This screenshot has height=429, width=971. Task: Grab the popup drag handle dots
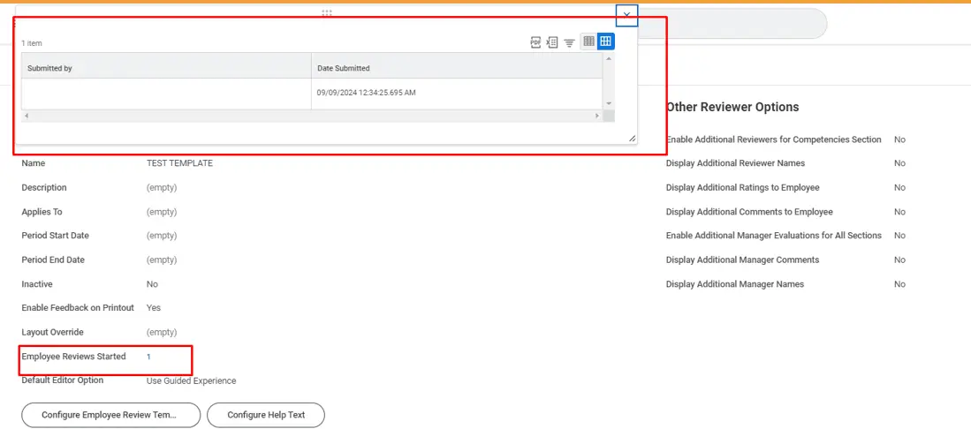tap(327, 13)
